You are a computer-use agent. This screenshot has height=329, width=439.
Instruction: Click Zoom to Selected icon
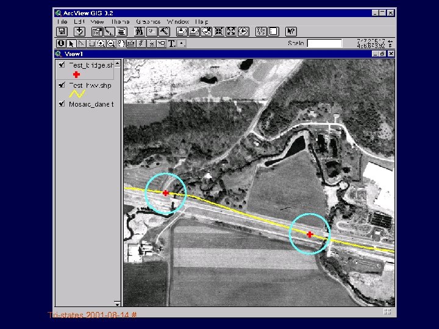206,32
